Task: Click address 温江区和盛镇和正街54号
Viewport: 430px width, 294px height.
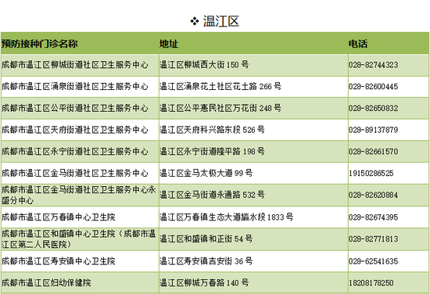Action: [x=206, y=239]
